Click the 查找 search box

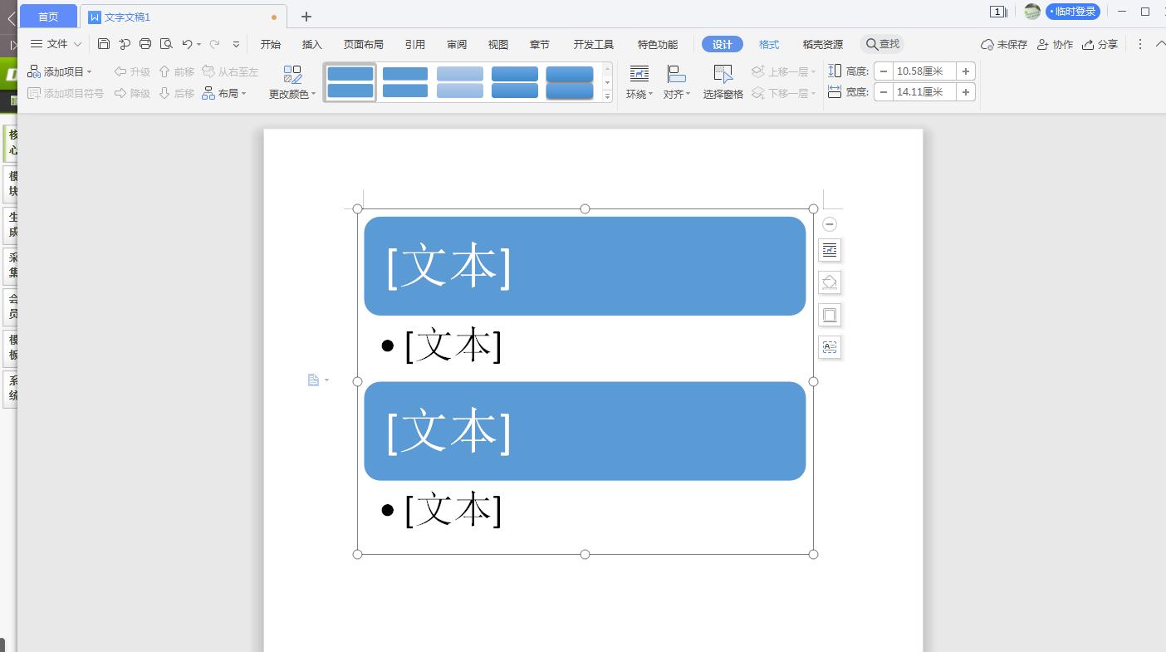coord(883,44)
